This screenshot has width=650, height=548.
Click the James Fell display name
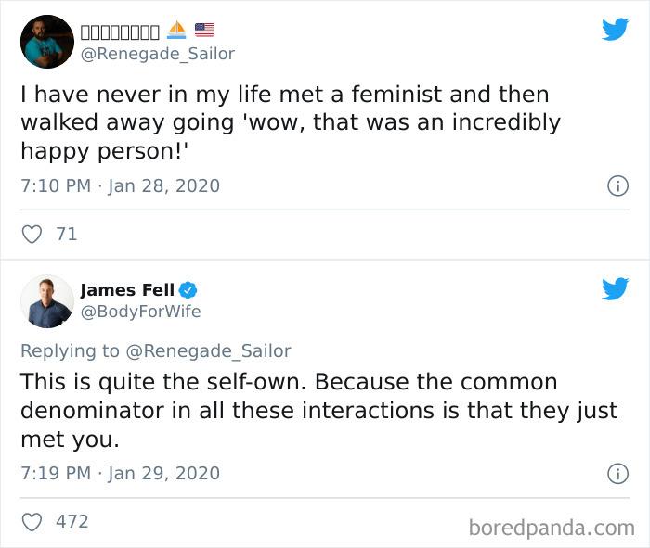coord(127,290)
